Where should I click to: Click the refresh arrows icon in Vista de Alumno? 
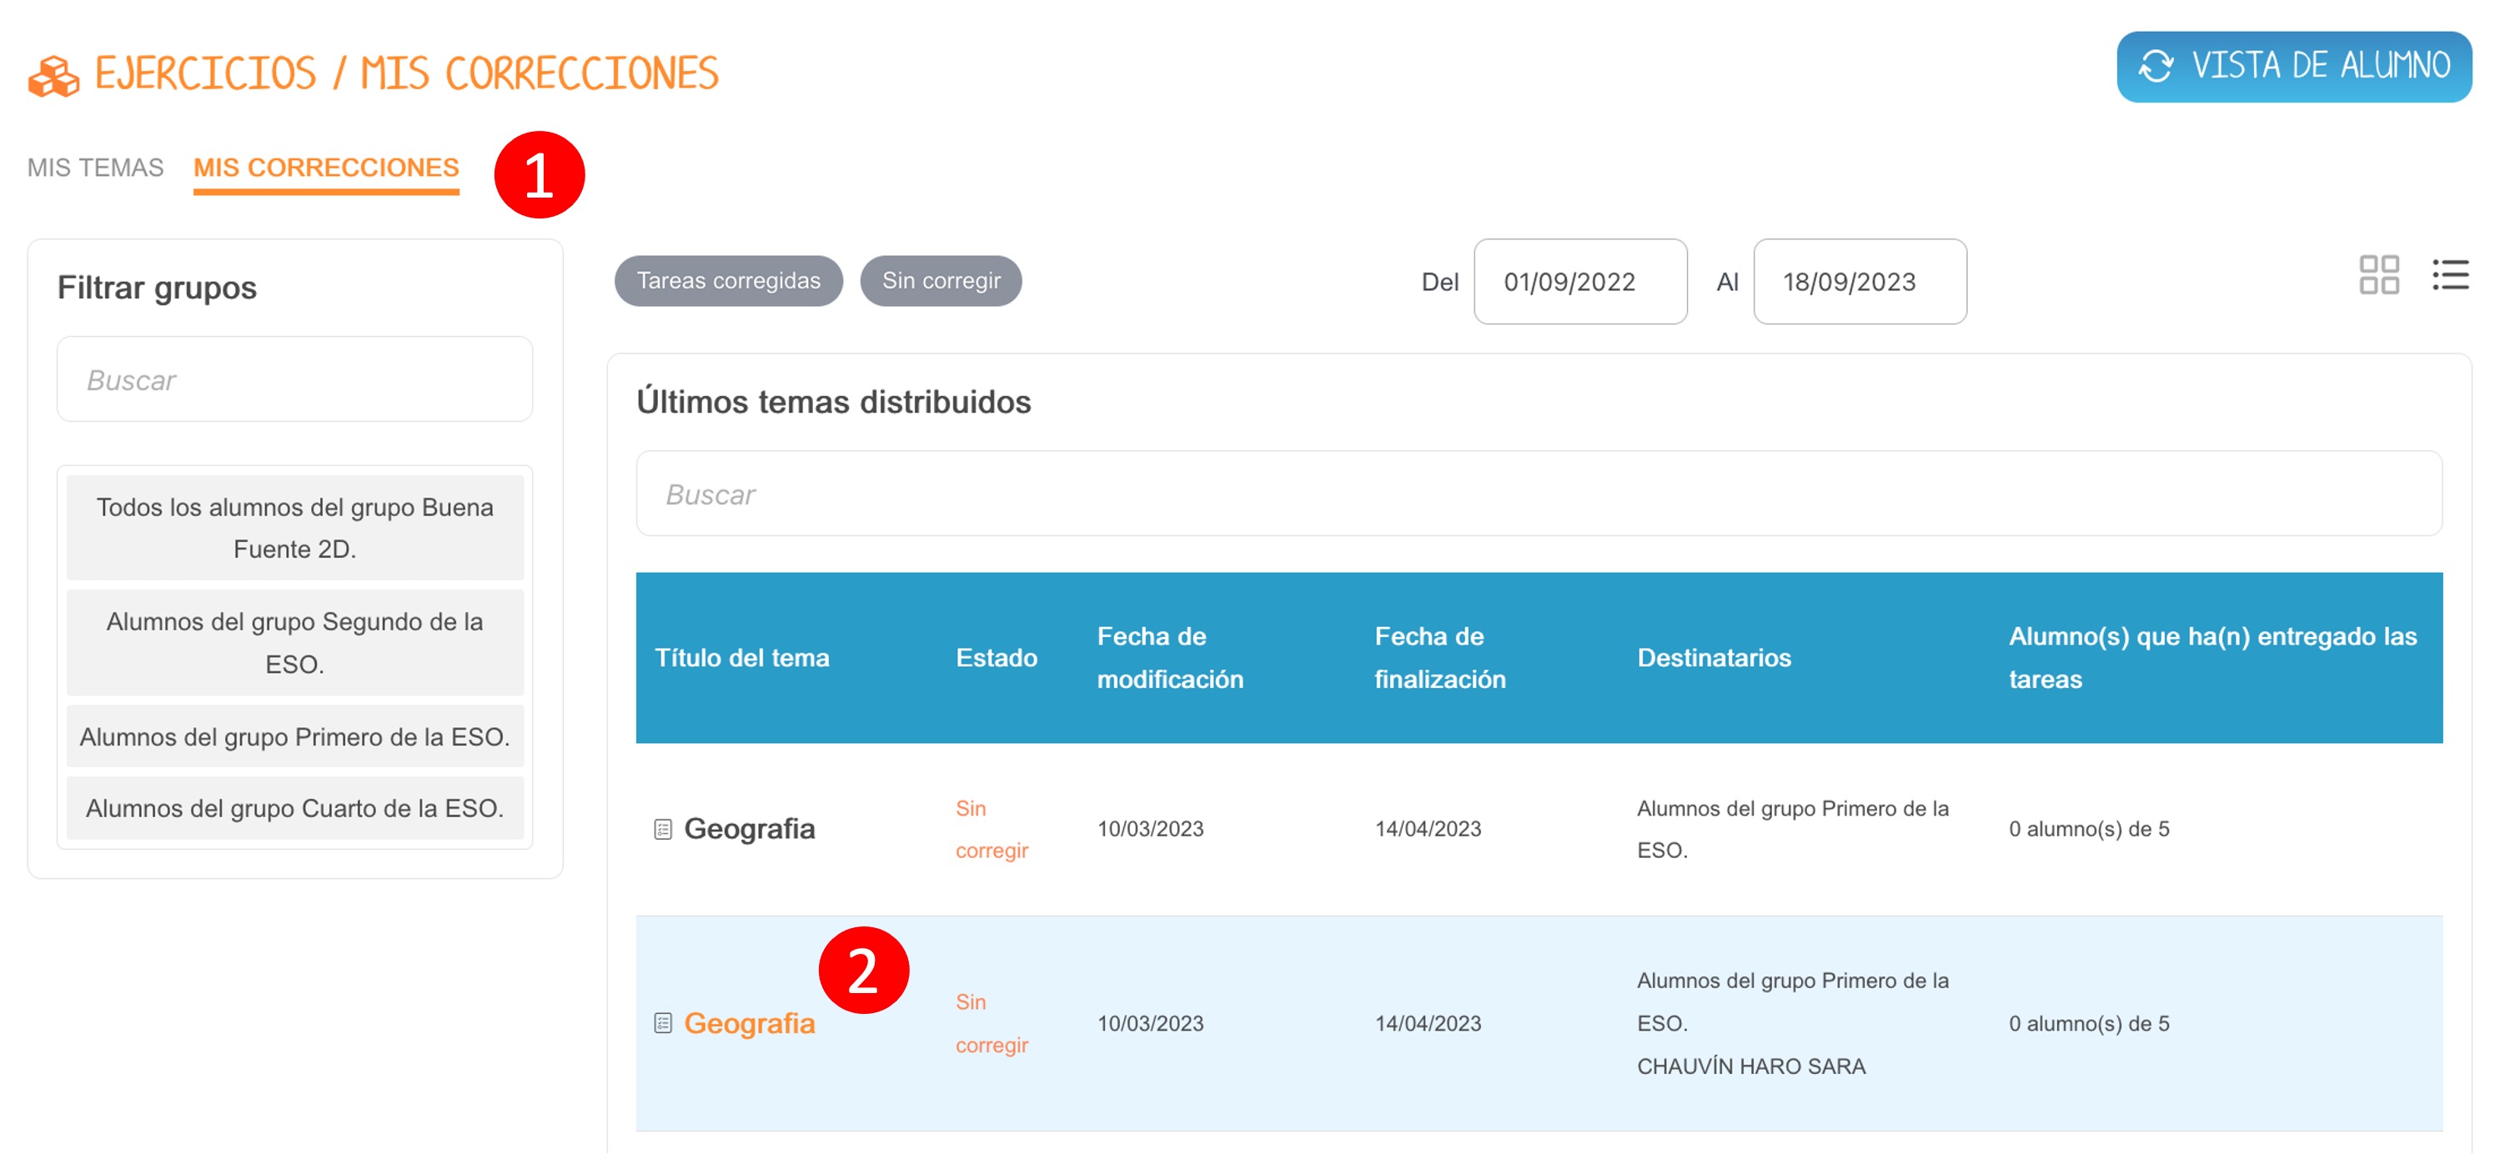[2155, 67]
